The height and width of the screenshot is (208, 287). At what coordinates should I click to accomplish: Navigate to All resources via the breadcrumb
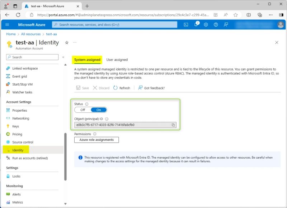click(x=29, y=34)
